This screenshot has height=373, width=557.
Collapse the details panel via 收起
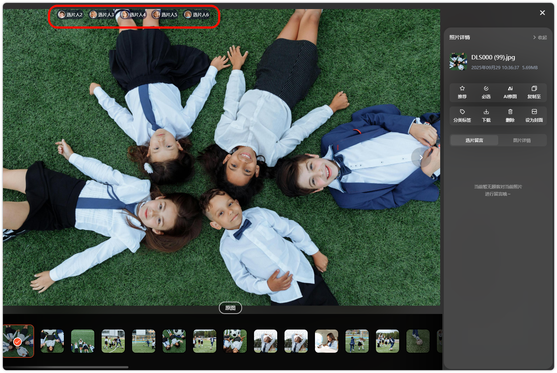pos(540,37)
